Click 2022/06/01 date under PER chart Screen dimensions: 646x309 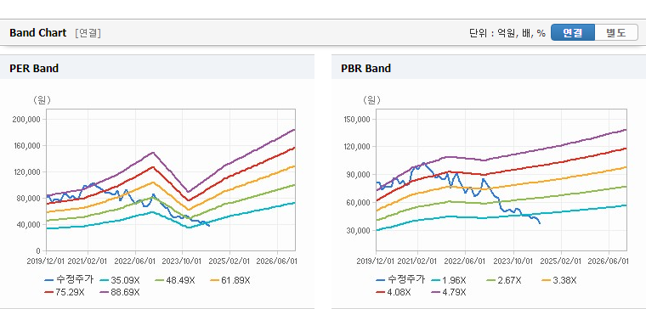(x=135, y=261)
